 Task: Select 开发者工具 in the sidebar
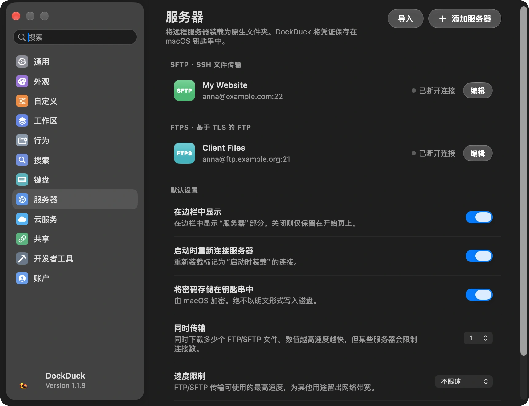point(75,259)
